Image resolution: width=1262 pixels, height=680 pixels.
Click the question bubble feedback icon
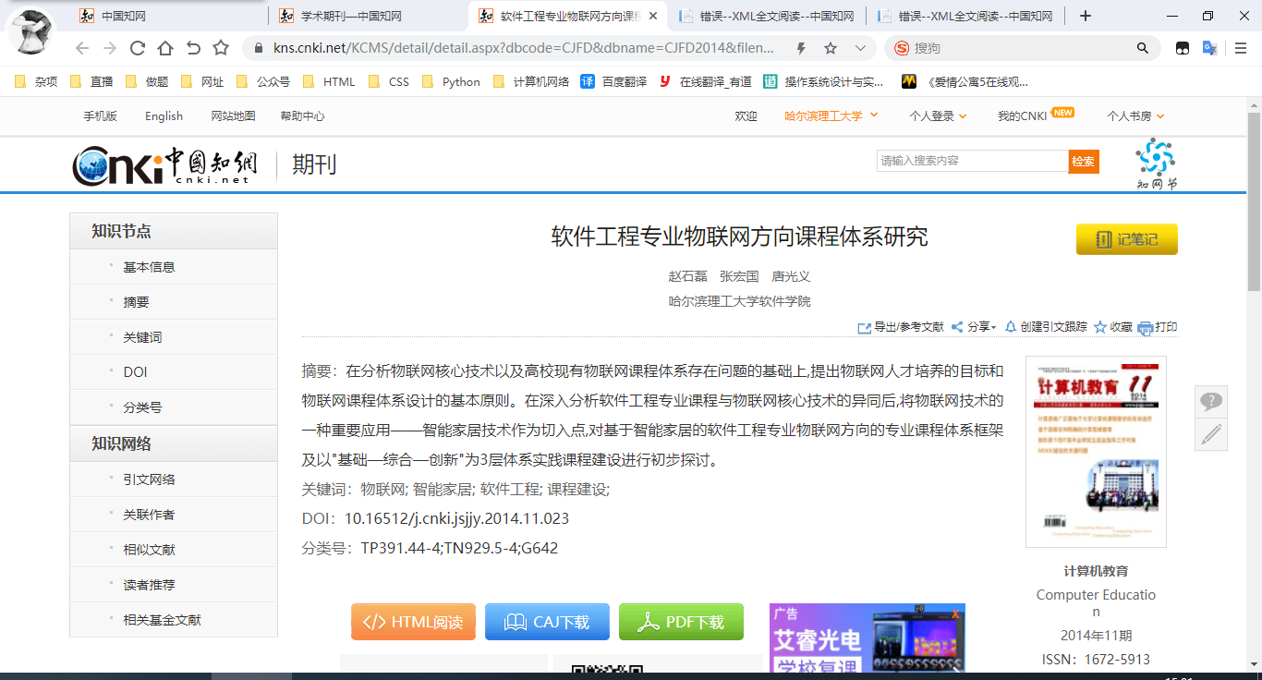(x=1210, y=402)
